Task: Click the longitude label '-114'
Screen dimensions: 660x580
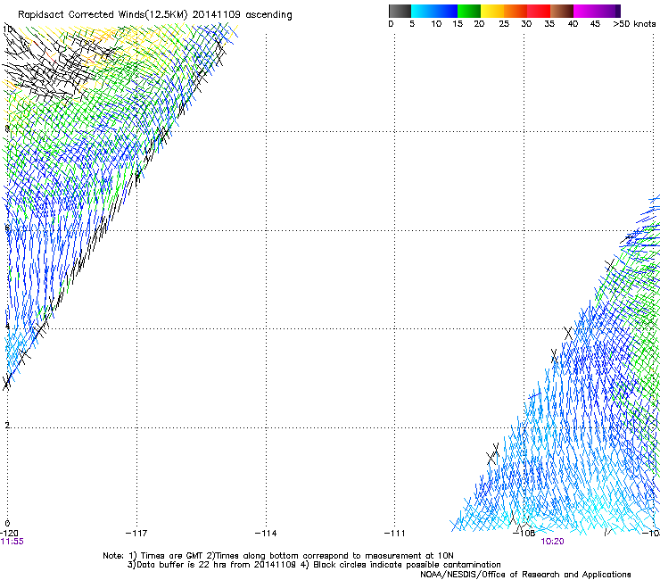Action: (266, 534)
